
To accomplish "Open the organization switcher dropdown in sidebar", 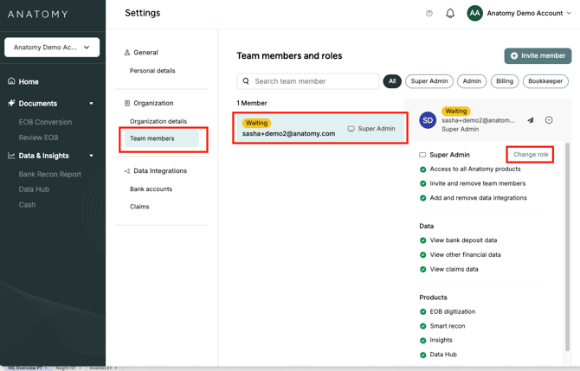I will click(x=52, y=48).
